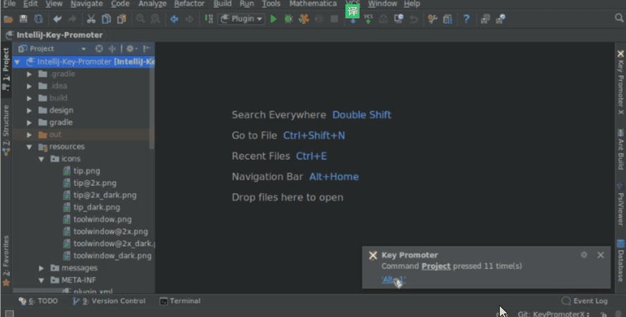
Task: Click the Undo arrow in toolbar
Action: point(58,19)
